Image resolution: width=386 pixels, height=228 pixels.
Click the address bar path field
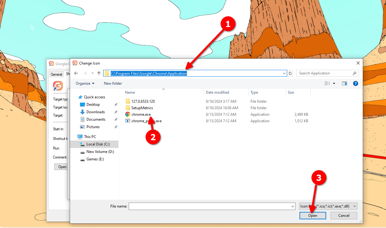click(x=195, y=73)
